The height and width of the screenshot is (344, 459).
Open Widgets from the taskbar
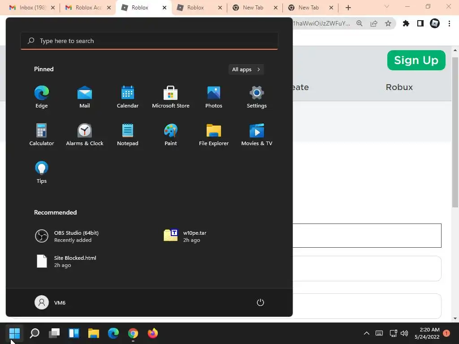pos(74,333)
